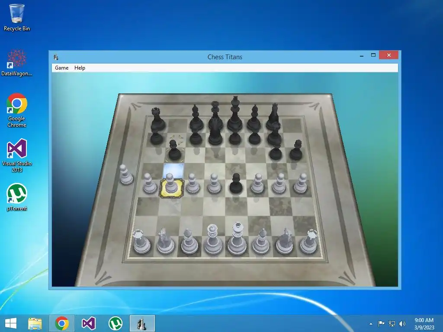Click the Chess Titans title bar icon
Screen dimensions: 443x332
[x=56, y=57]
